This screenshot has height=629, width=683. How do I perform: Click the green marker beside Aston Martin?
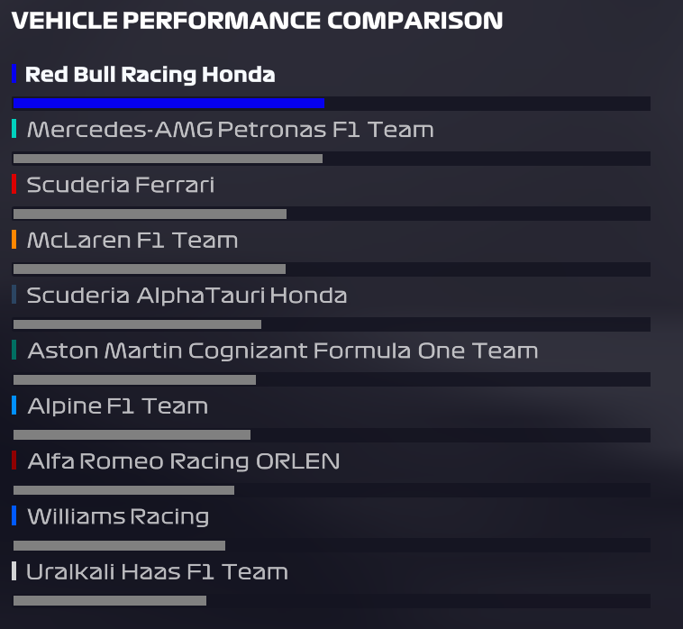tap(14, 350)
